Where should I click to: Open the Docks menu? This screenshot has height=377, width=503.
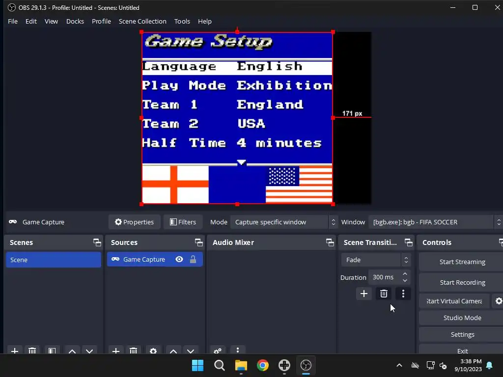click(75, 21)
